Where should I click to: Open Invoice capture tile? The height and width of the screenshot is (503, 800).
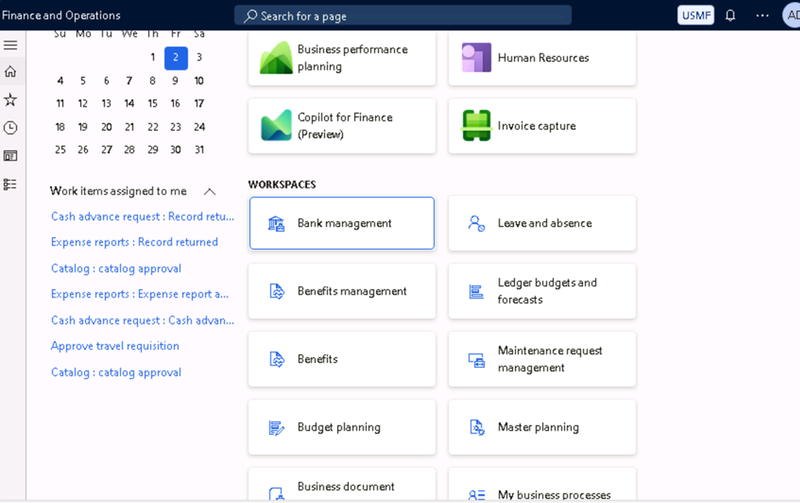coord(542,126)
